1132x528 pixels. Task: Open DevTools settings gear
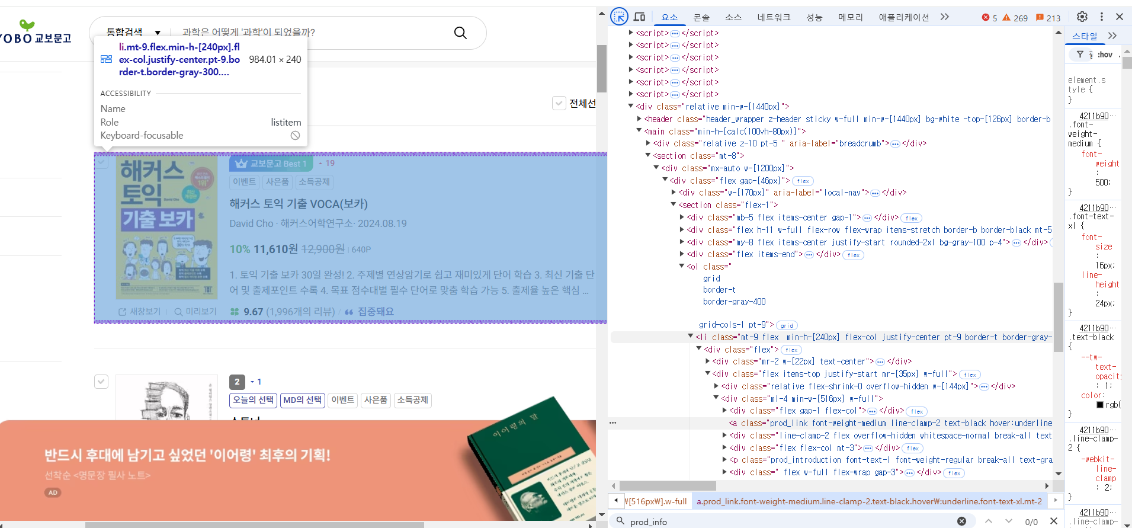pos(1082,17)
